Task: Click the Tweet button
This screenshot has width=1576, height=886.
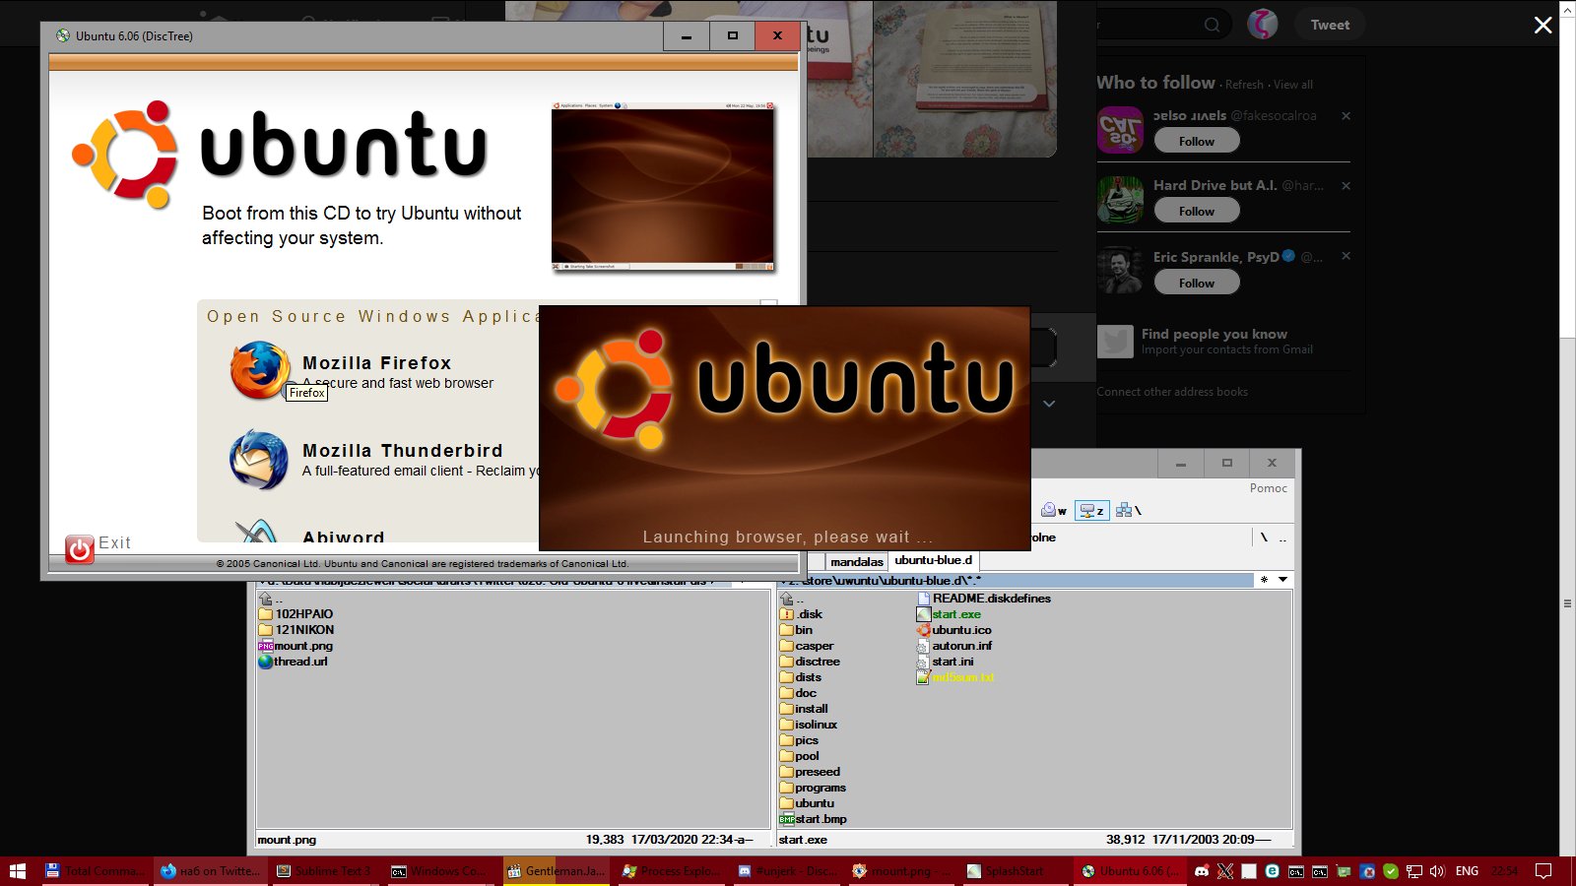Action: (x=1330, y=26)
